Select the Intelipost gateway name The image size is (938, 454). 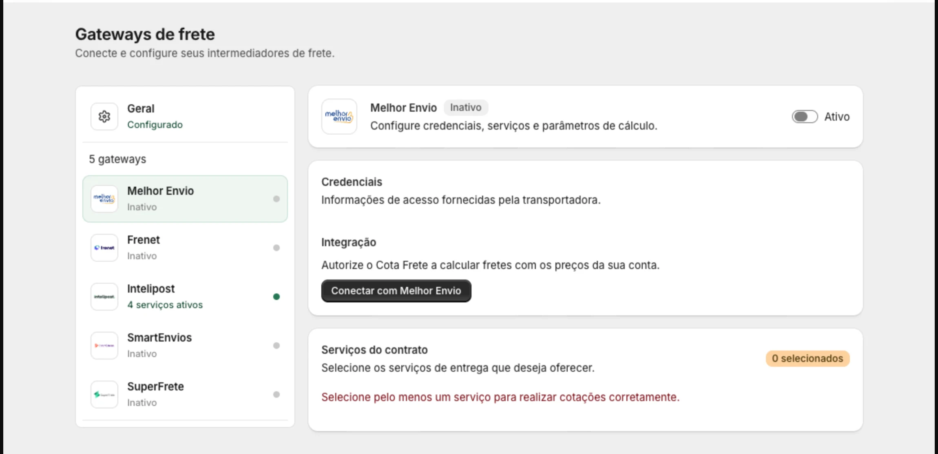coord(151,289)
